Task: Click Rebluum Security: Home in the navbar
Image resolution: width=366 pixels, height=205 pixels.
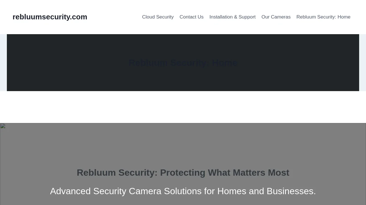Action: coord(323,17)
